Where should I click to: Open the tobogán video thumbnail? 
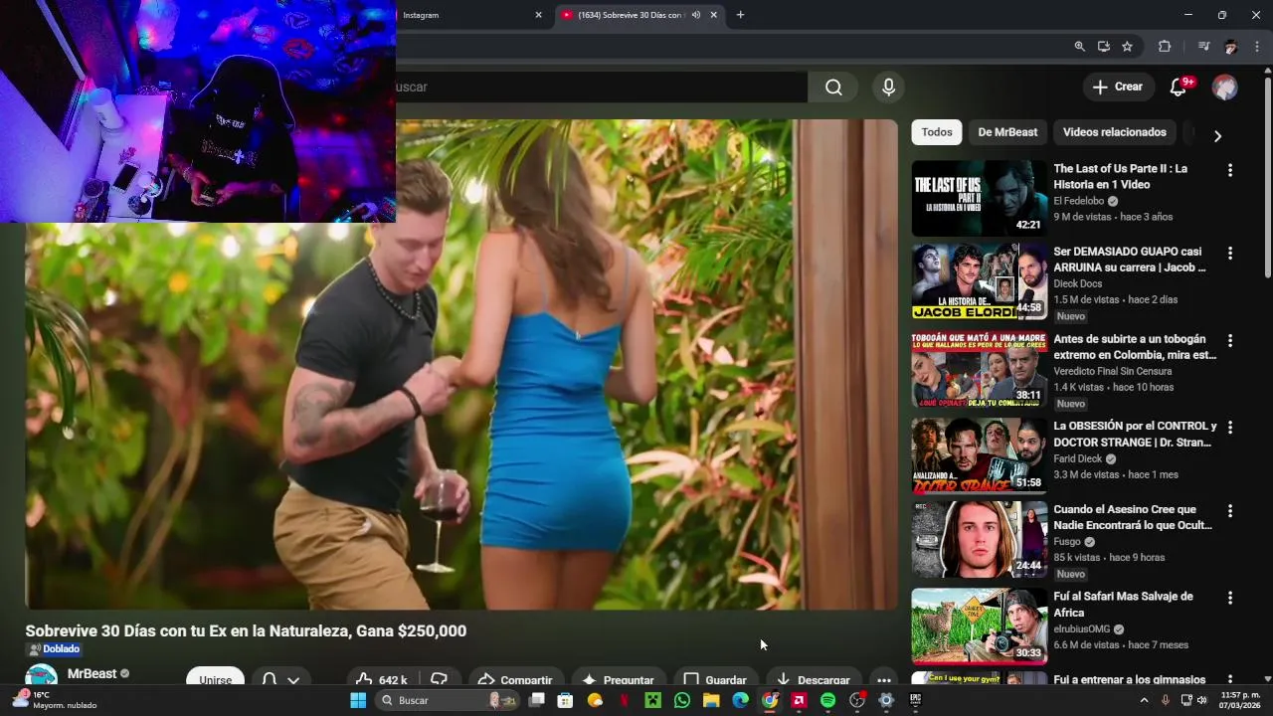click(980, 369)
